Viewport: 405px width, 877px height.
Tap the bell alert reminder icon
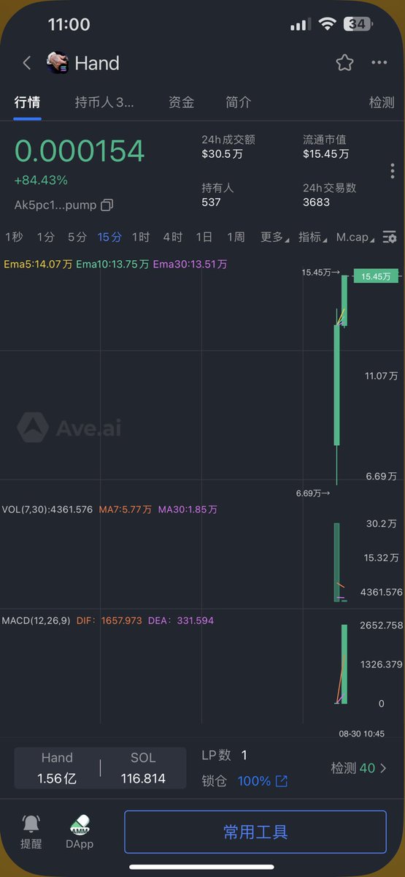pos(31,824)
